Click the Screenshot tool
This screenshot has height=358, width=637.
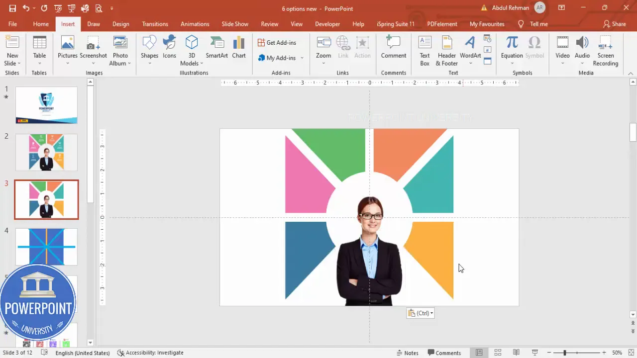pos(93,51)
